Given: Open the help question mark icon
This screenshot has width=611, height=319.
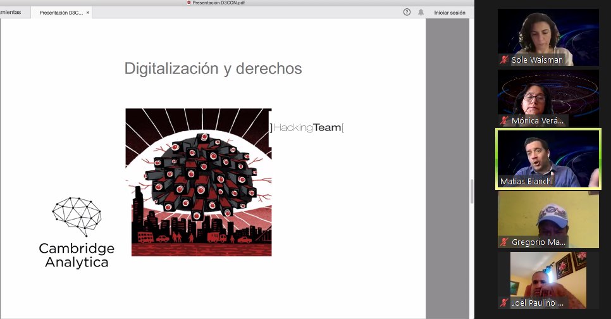Looking at the screenshot, I should click(x=407, y=12).
